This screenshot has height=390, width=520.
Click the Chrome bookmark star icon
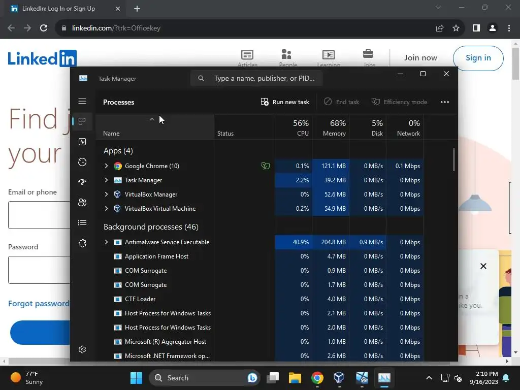tap(456, 28)
